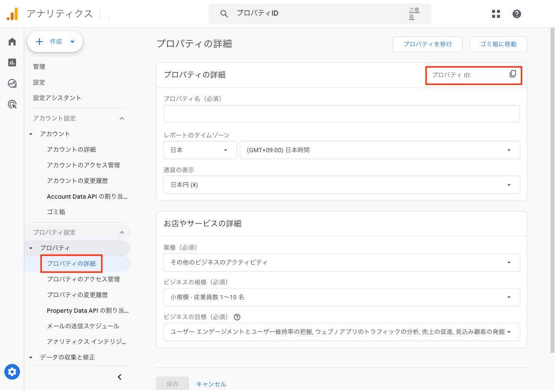The width and height of the screenshot is (555, 390).
Task: Click the プロパティ名 text field
Action: pyautogui.click(x=341, y=113)
